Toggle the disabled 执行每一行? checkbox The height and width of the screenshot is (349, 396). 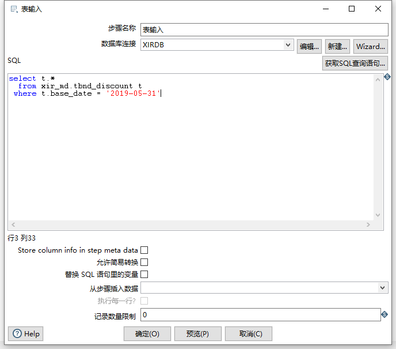(144, 301)
